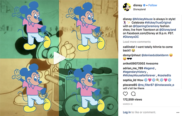Open the Disneyland location link
The image size is (182, 116).
pyautogui.click(x=139, y=9)
